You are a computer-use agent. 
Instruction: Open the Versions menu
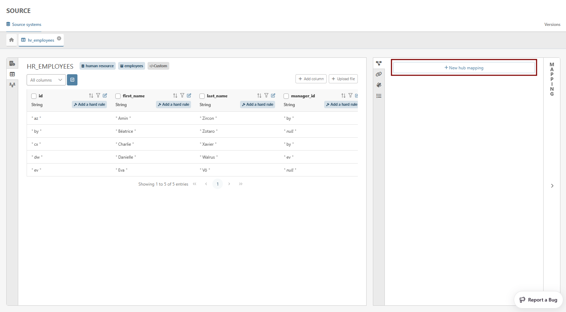(552, 25)
